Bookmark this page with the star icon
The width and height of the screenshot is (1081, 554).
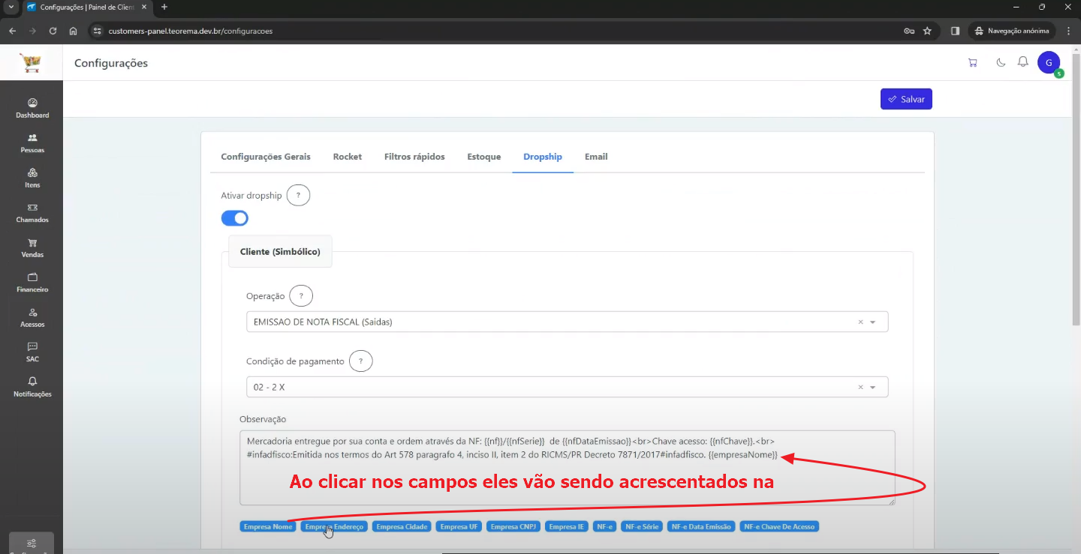[927, 31]
